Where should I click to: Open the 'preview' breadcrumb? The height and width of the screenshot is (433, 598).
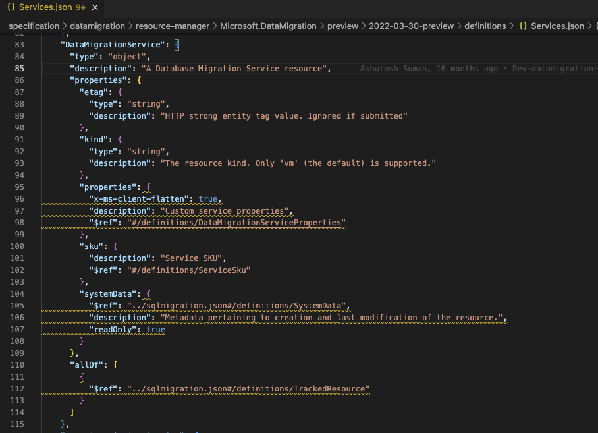pyautogui.click(x=342, y=26)
